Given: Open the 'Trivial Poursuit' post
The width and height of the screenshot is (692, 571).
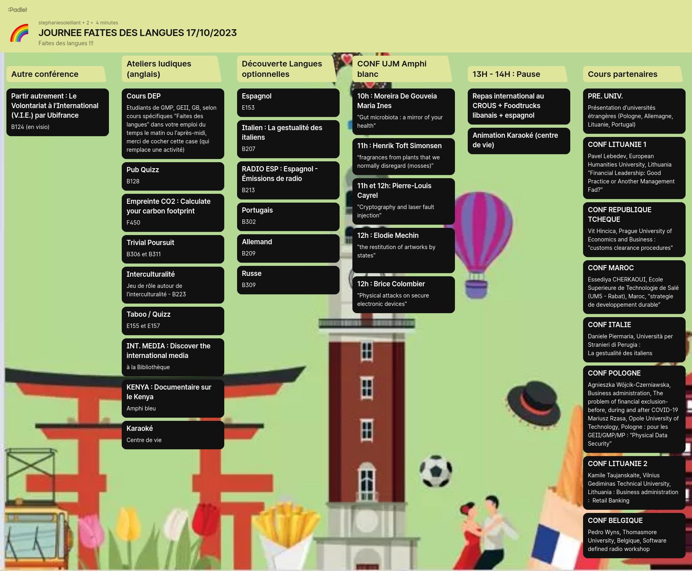Looking at the screenshot, I should pyautogui.click(x=173, y=249).
